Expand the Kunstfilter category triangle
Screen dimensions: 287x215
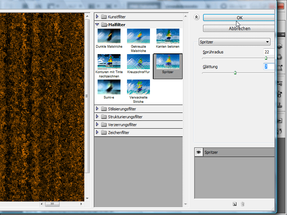click(97, 16)
